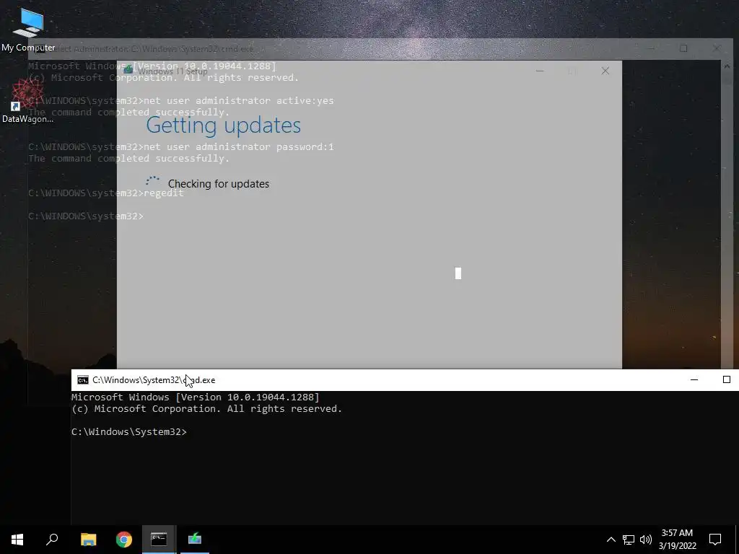Click the front cmd.exe window title bar text
This screenshot has width=739, height=554.
point(154,380)
